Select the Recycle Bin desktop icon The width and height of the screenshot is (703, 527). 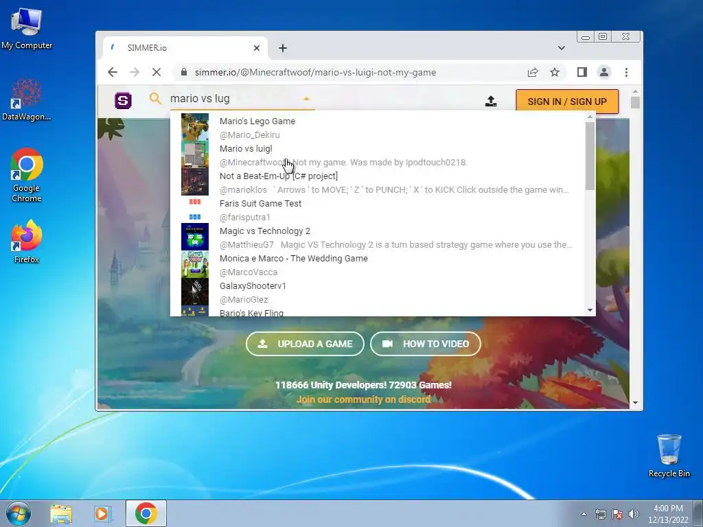669,456
